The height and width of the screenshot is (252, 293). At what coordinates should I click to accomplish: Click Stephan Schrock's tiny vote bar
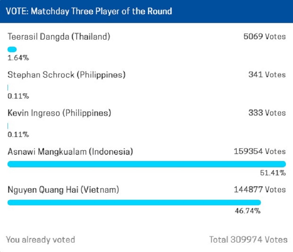(x=8, y=88)
